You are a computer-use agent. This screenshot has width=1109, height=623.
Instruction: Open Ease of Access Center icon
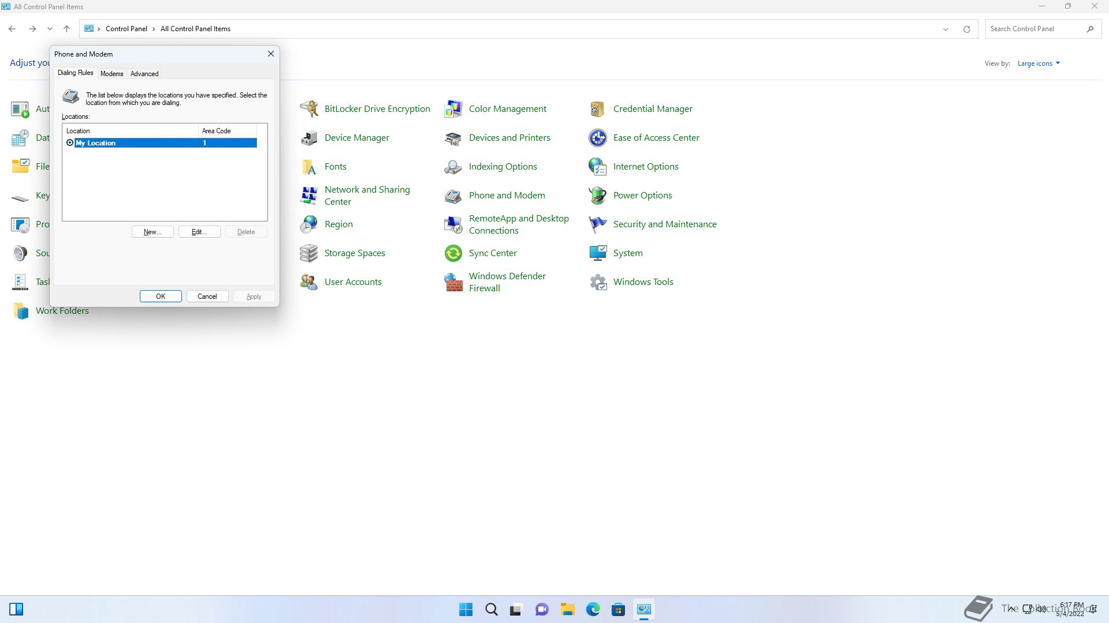point(598,137)
